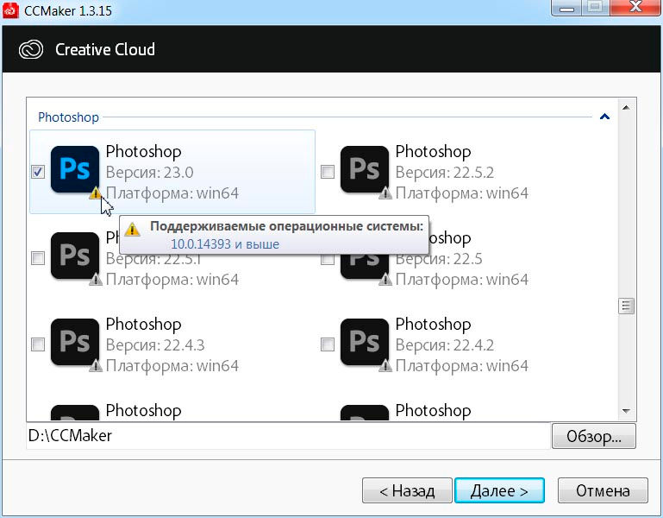Click the Photoshop 22.4.2 Ps icon
Viewport: 663px width, 518px height.
(x=365, y=342)
